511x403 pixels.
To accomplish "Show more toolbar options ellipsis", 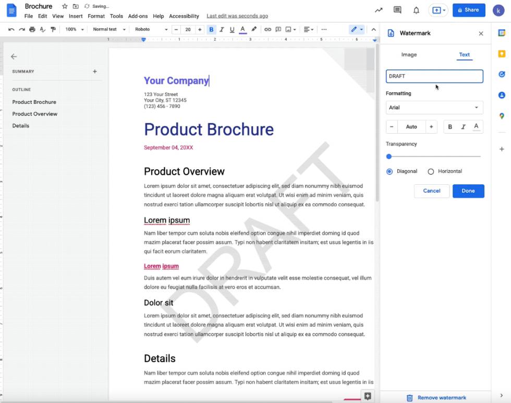I will (x=324, y=29).
